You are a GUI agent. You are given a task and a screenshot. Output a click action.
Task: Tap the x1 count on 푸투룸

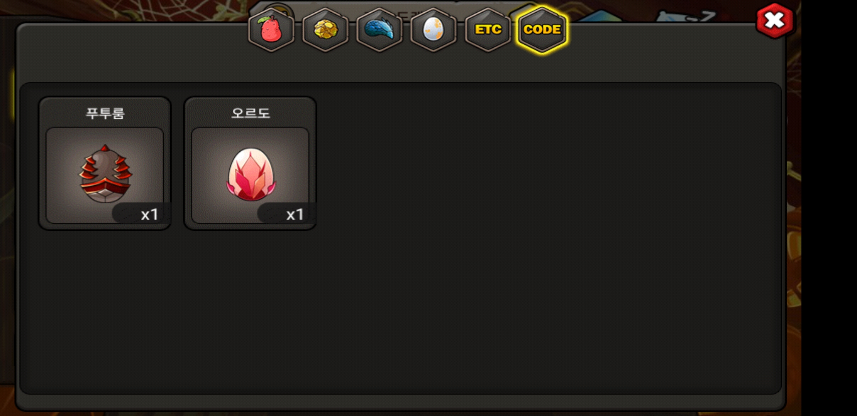pyautogui.click(x=149, y=215)
